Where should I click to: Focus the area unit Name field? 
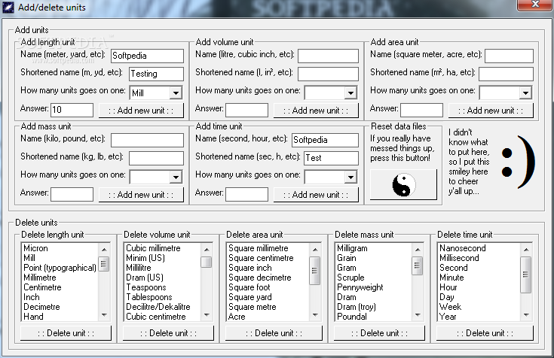pyautogui.click(x=509, y=56)
